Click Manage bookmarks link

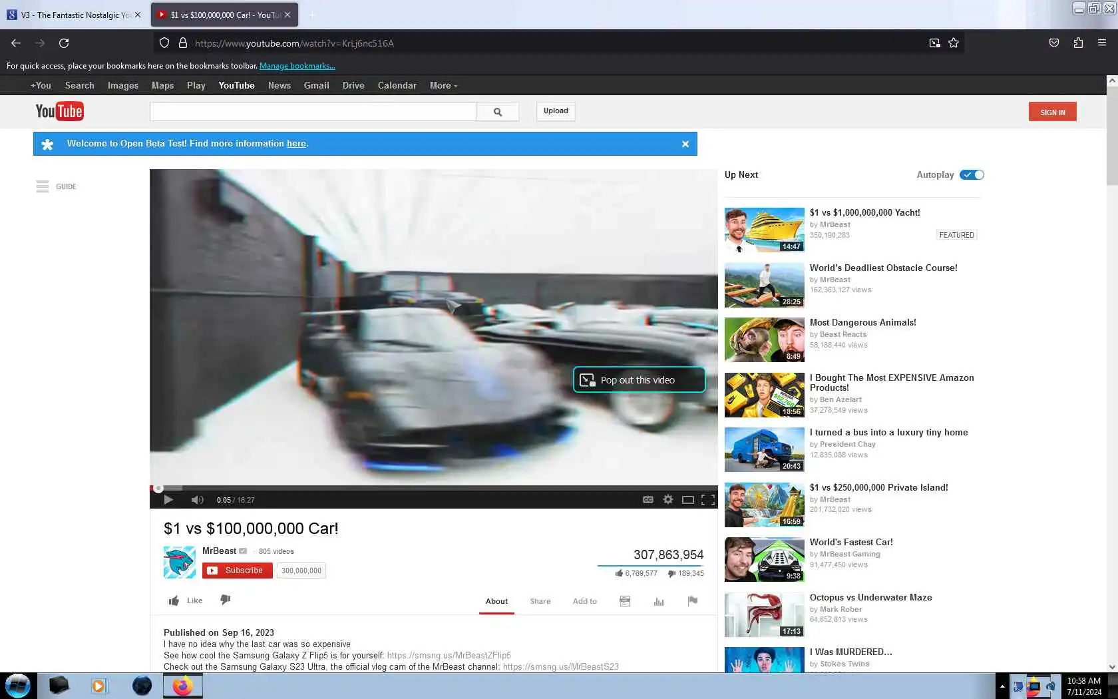[x=297, y=66]
